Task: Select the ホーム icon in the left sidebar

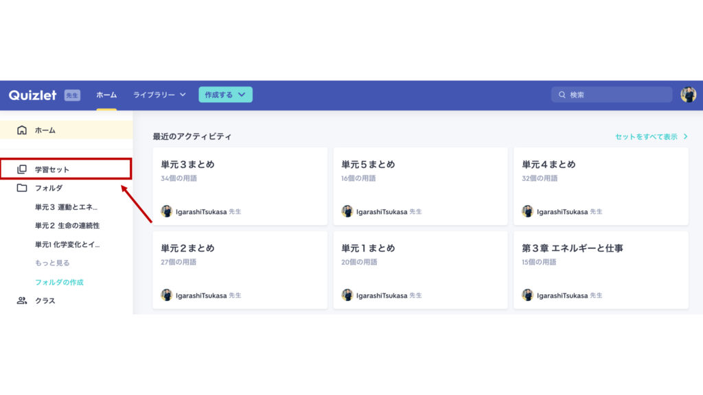Action: tap(21, 130)
